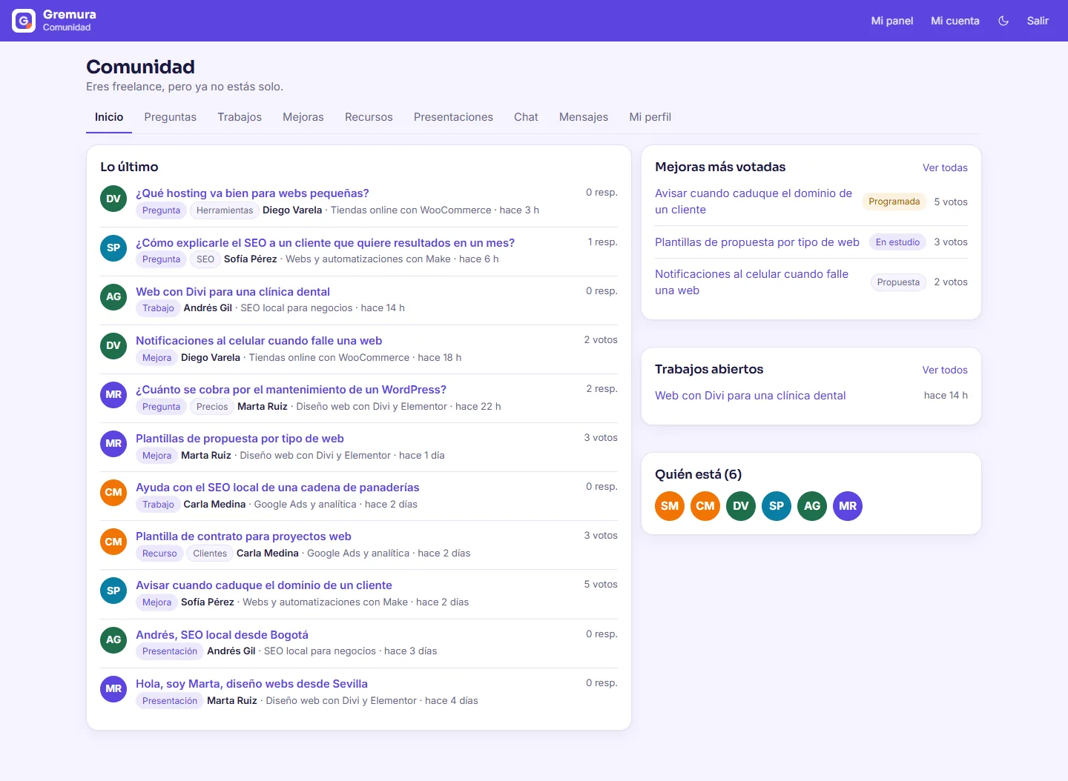Click CM avatar beside Plantilla de contrato
The image size is (1068, 781).
[x=113, y=542]
